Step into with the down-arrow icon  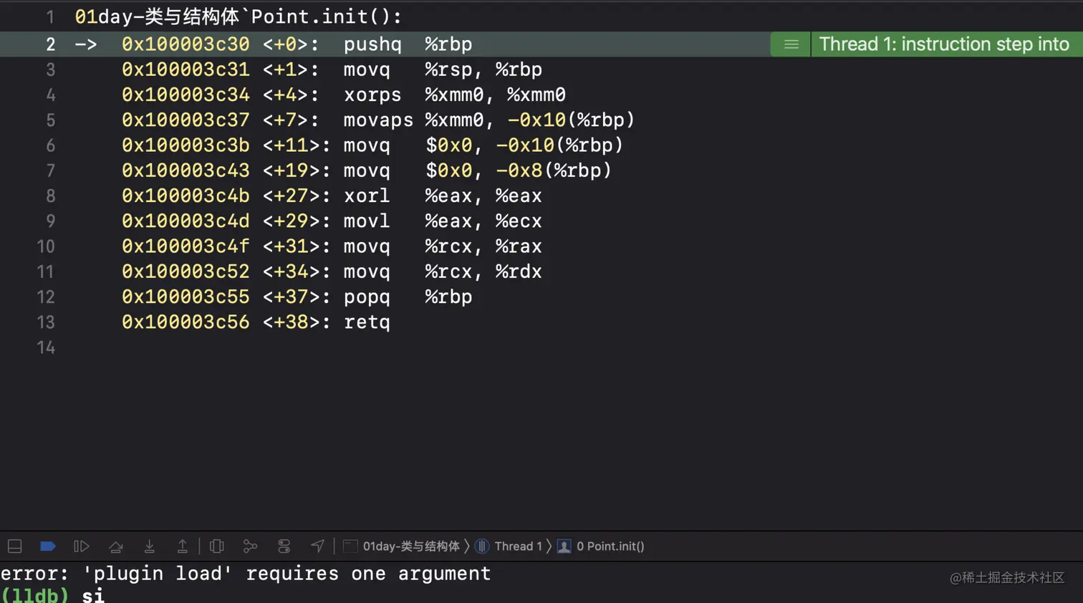point(149,546)
